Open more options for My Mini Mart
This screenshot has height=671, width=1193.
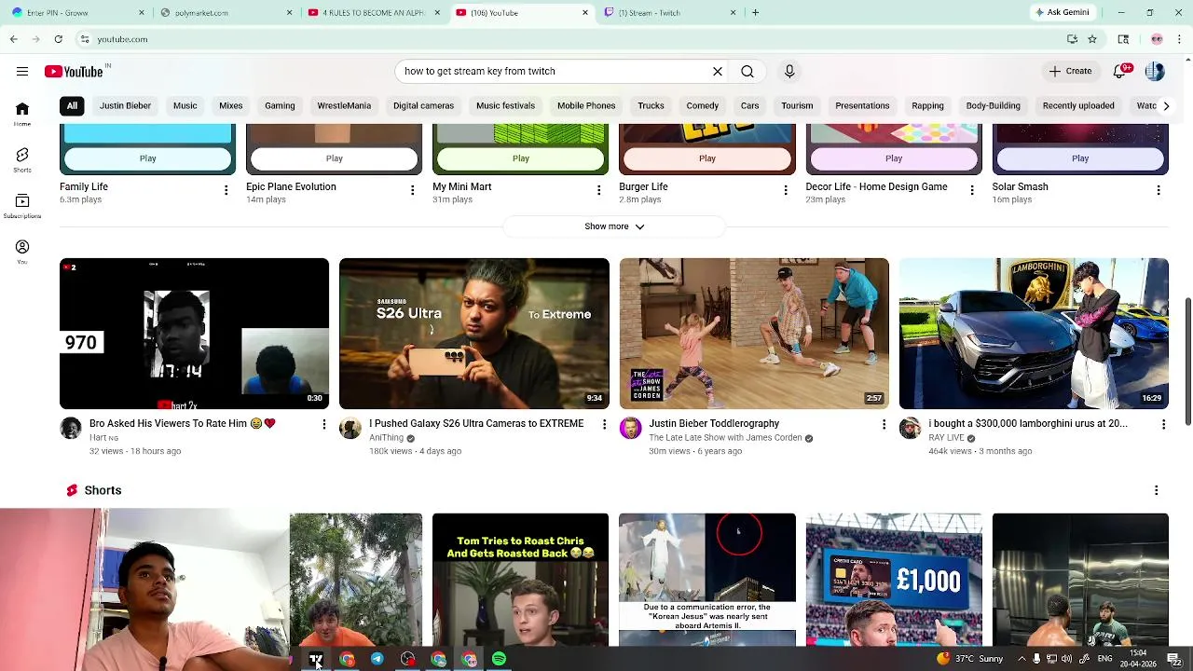598,190
